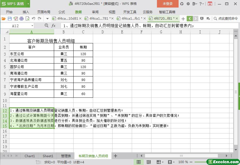Screen dimensions: 240x165
Task: Open print preview icon
Action: [x=28, y=19]
